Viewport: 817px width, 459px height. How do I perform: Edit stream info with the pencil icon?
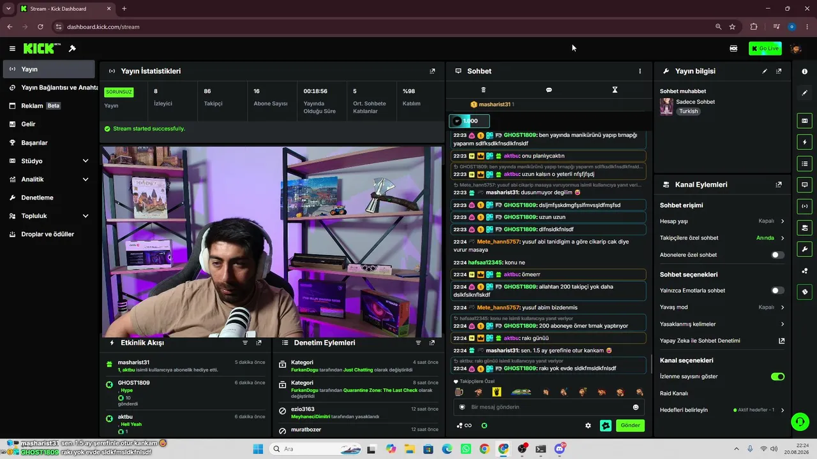pos(765,71)
